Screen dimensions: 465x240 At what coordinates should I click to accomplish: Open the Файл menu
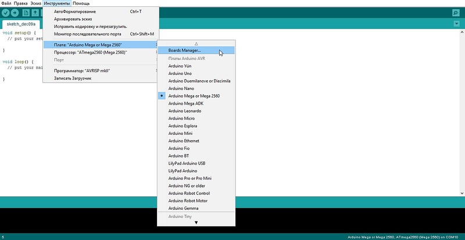(6, 3)
